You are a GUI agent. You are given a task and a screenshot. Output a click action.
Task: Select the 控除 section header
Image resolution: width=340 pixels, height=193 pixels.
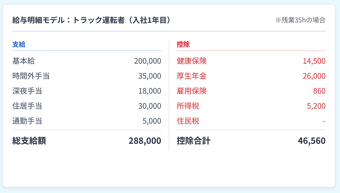pos(183,44)
